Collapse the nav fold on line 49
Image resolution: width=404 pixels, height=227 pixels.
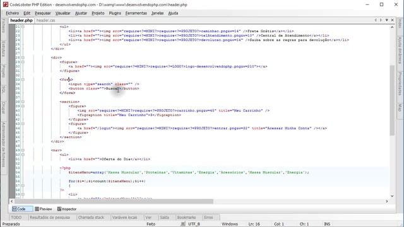click(x=23, y=150)
